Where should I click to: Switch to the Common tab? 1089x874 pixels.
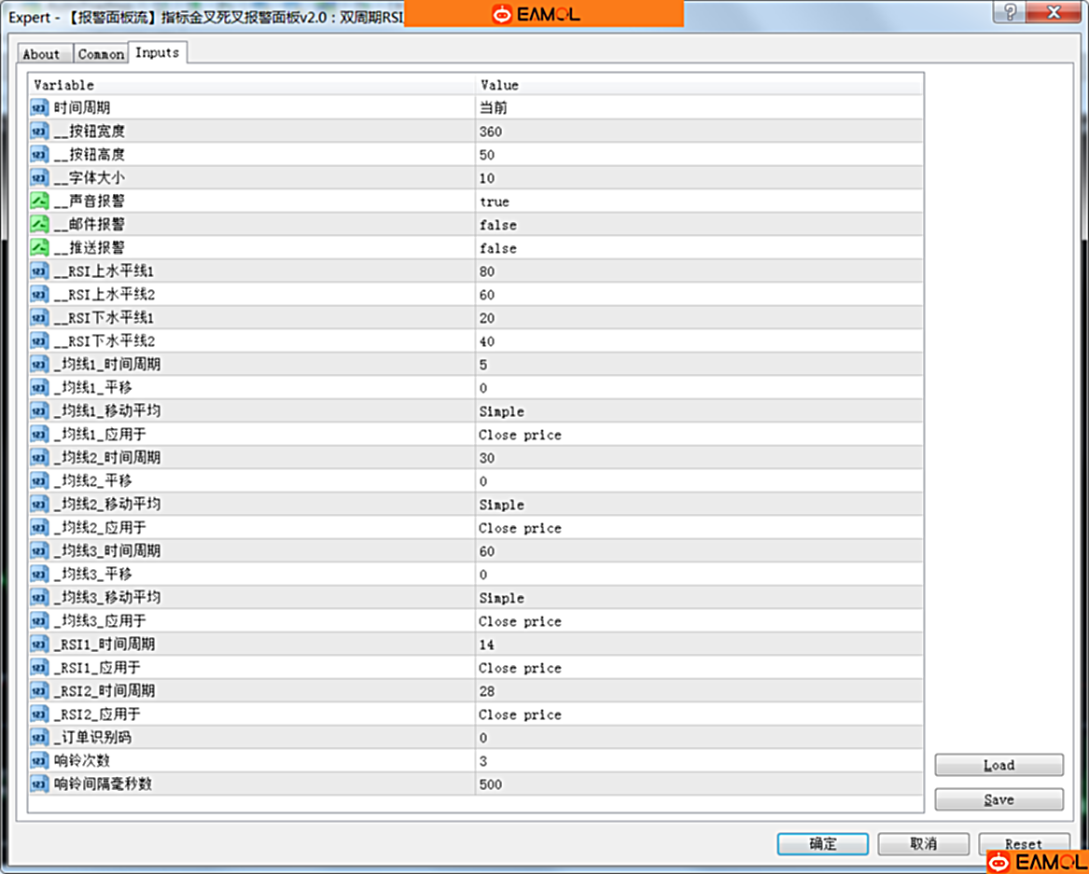click(x=101, y=54)
